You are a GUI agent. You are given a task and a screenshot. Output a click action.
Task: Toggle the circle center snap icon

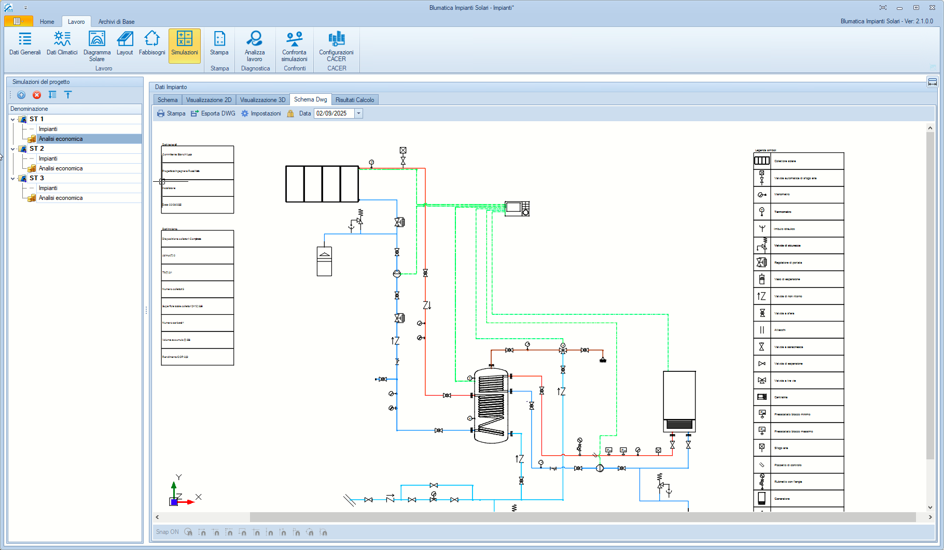(188, 532)
